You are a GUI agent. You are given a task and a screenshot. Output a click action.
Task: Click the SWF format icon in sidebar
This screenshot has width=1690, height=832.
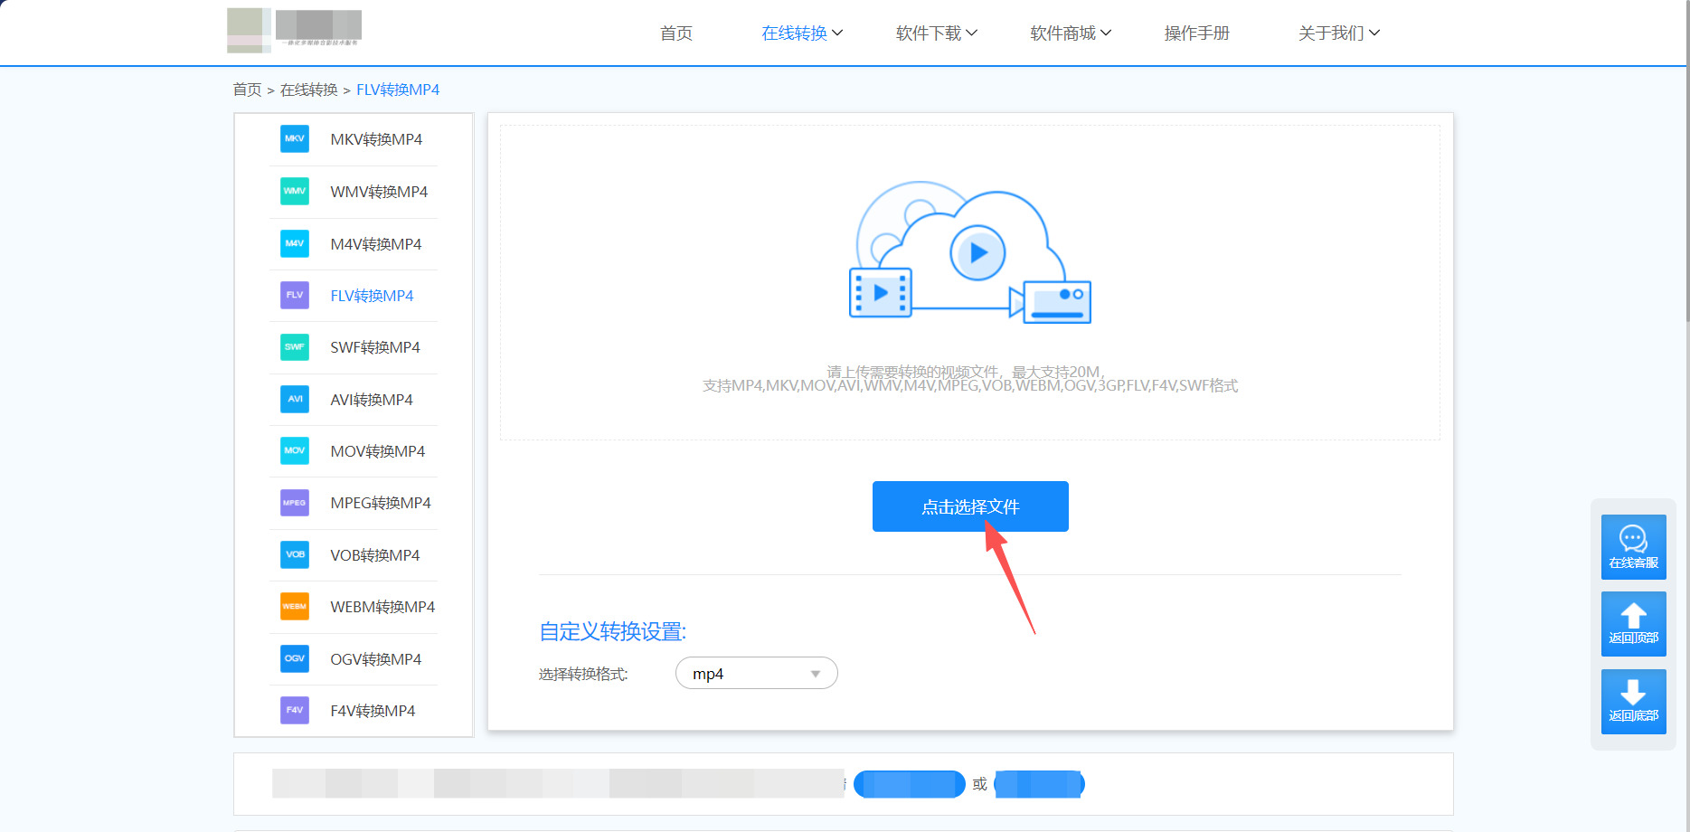click(295, 347)
